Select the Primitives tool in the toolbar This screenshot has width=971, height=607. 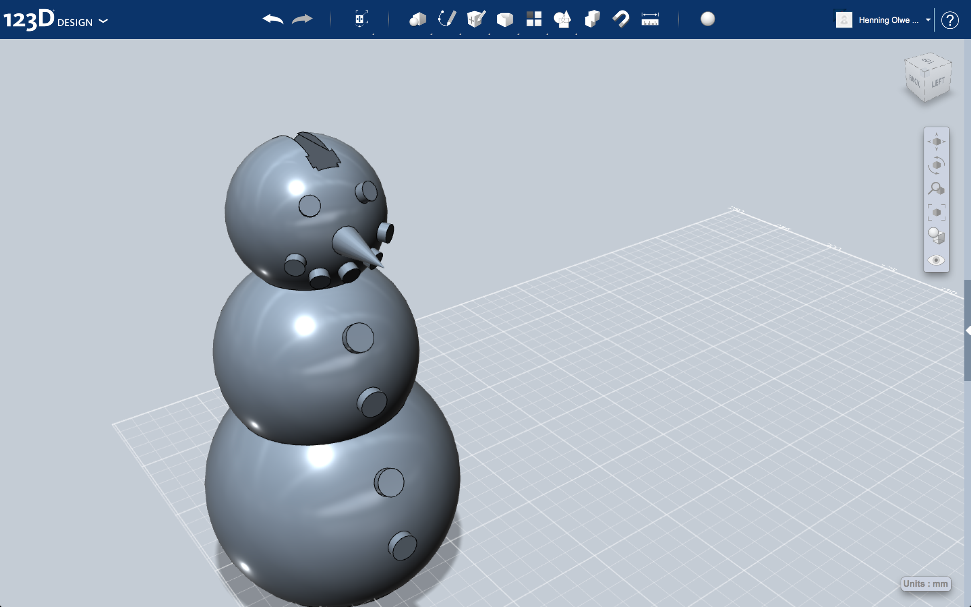tap(419, 19)
